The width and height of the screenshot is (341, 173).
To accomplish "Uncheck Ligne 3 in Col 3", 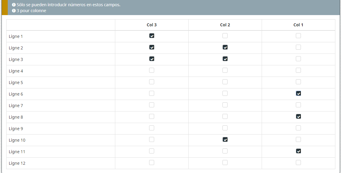I will pyautogui.click(x=152, y=59).
